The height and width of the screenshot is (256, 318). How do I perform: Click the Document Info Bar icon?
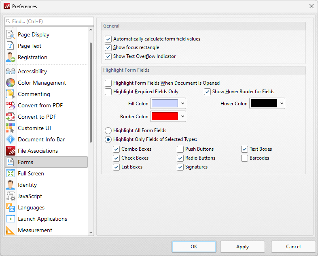11,139
